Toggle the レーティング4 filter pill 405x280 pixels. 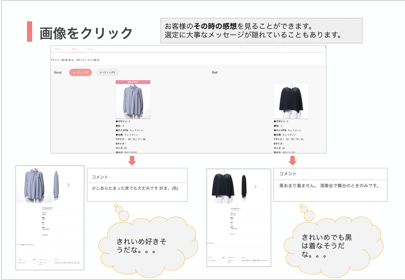[81, 72]
